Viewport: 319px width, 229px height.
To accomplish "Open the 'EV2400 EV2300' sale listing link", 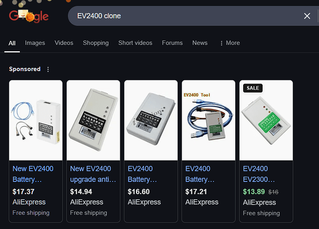I will point(259,174).
